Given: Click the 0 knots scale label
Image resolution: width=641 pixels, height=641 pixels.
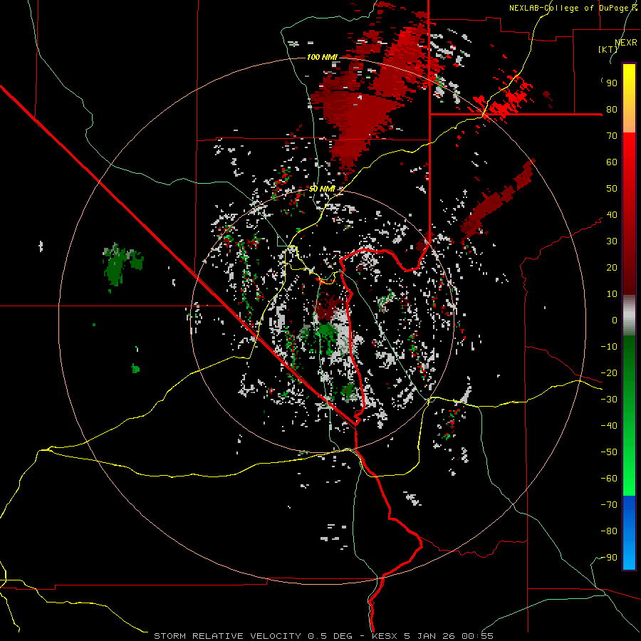Looking at the screenshot, I should [x=615, y=320].
